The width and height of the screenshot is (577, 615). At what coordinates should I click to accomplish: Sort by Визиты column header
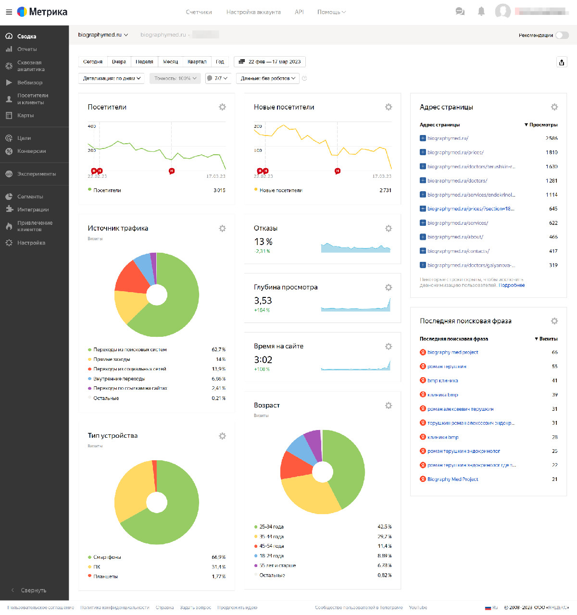pyautogui.click(x=546, y=339)
